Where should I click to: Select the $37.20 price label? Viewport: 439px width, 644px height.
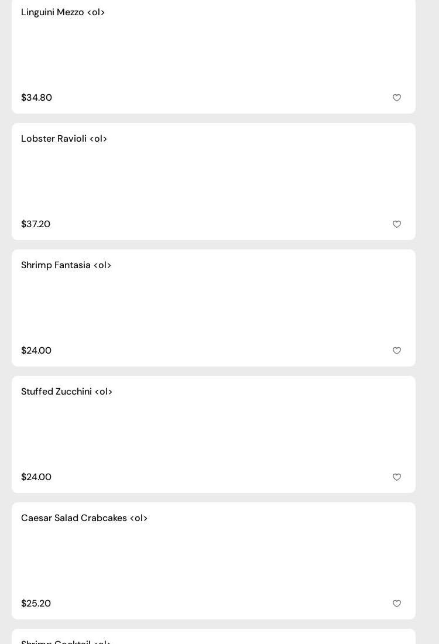coord(36,224)
